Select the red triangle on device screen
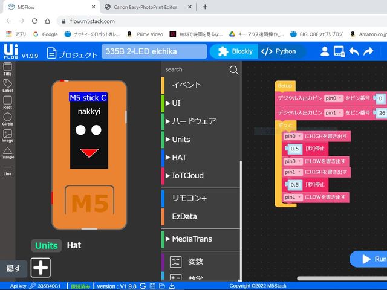 tap(89, 152)
